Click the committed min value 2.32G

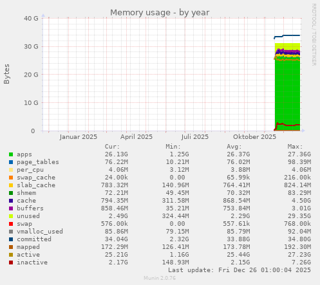(179, 239)
